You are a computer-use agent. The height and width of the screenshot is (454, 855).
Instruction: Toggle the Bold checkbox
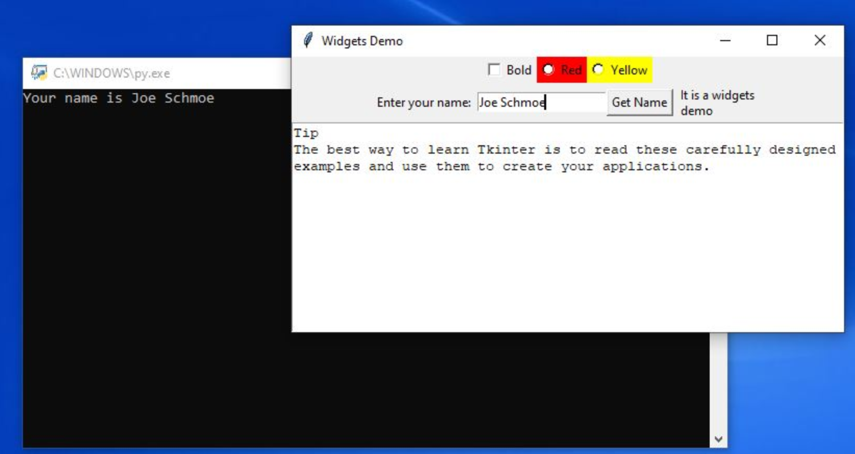click(x=494, y=70)
